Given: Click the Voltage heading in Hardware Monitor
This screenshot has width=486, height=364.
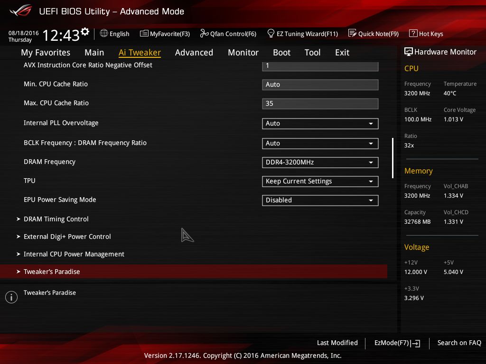Looking at the screenshot, I should 417,247.
